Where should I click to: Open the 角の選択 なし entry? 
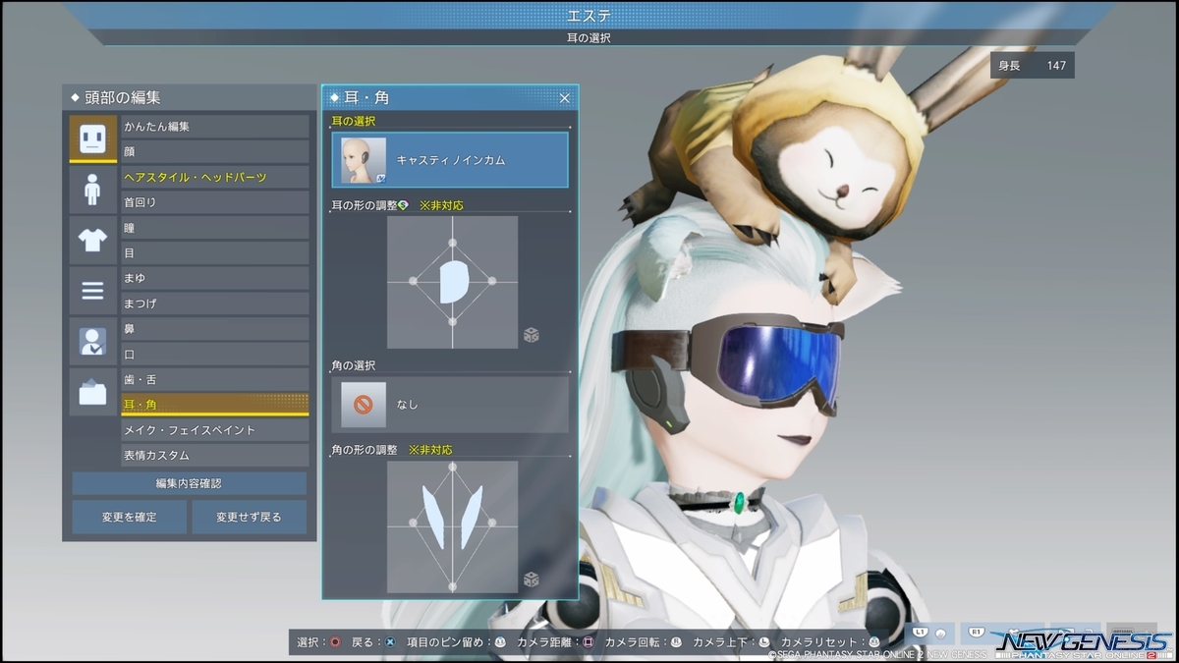click(450, 405)
